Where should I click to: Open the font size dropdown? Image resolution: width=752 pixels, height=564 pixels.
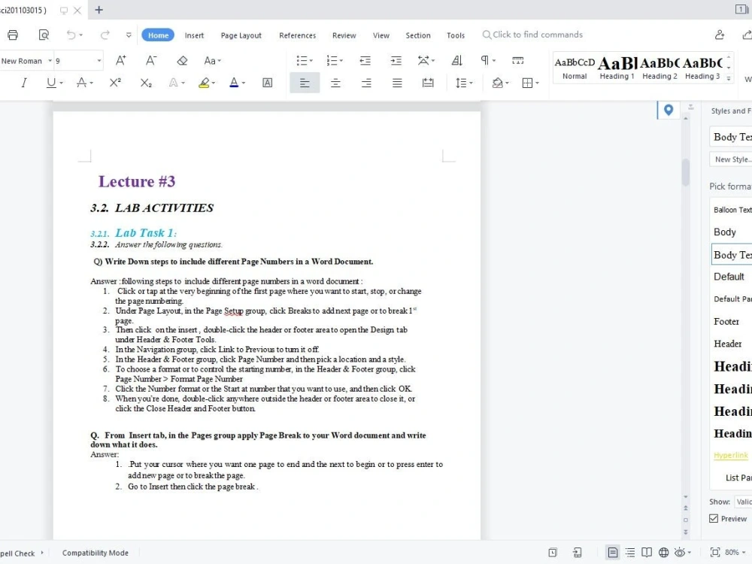(x=99, y=61)
